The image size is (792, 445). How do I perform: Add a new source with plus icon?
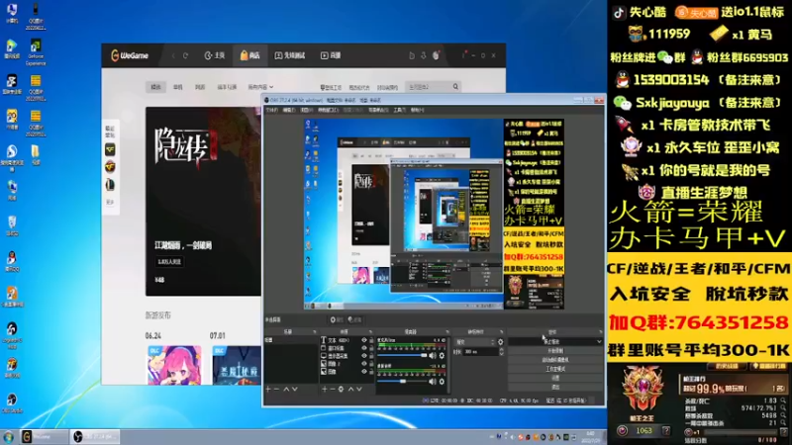[325, 389]
